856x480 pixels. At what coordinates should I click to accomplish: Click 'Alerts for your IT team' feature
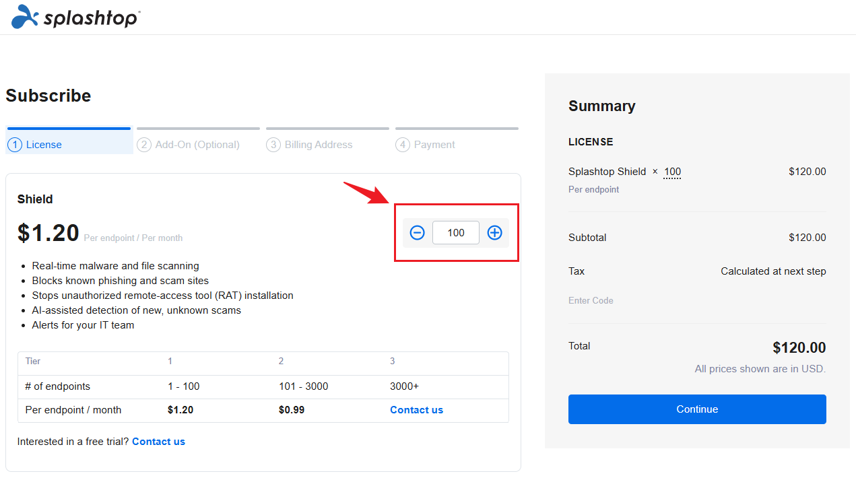[x=83, y=325]
